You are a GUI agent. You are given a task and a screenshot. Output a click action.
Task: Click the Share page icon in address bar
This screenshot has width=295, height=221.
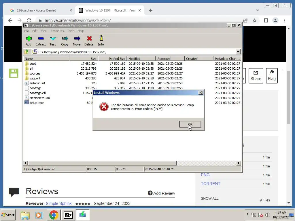click(245, 20)
